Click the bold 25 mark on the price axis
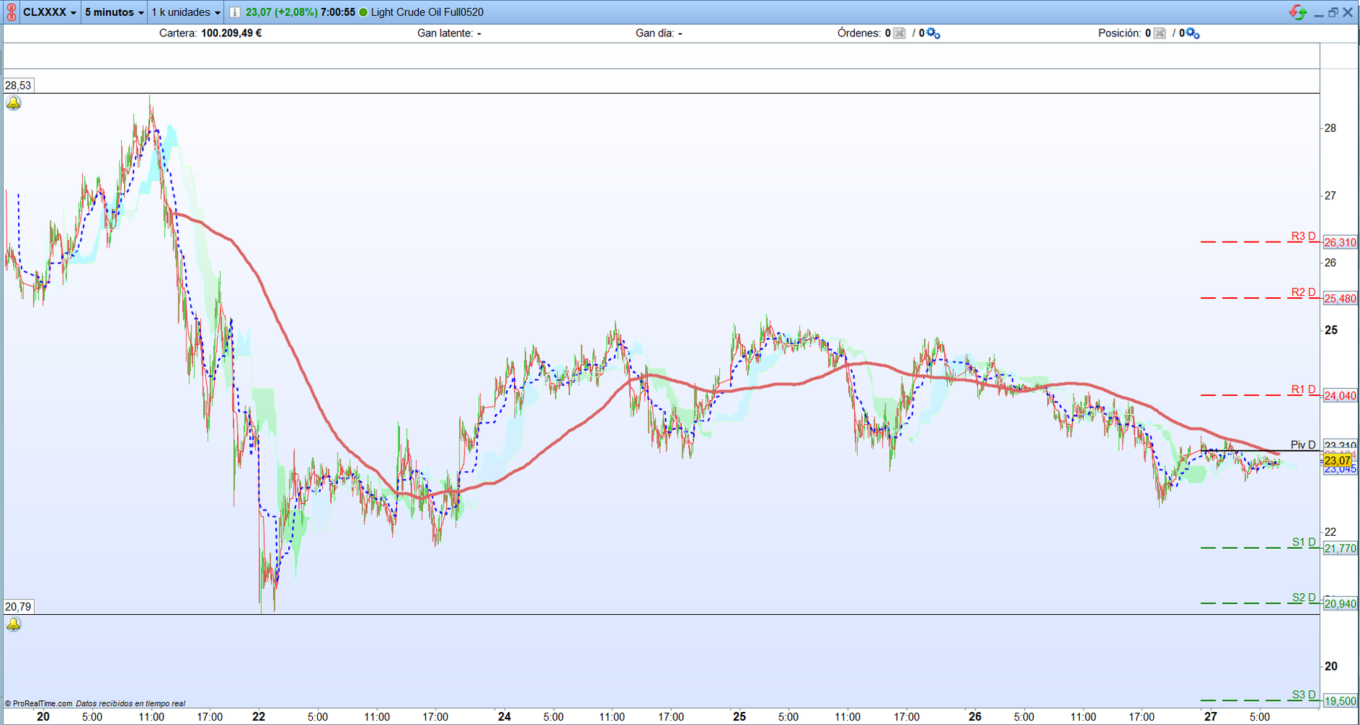Image resolution: width=1360 pixels, height=725 pixels. (1331, 331)
